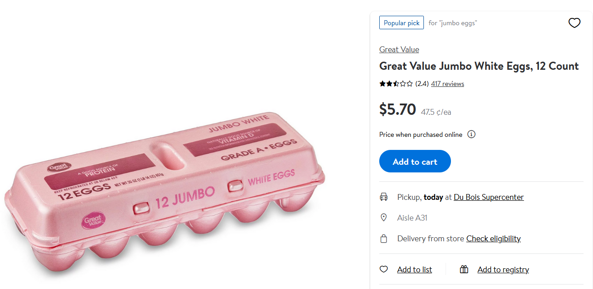Select the Du Bois Supercenter store link
The height and width of the screenshot is (289, 593).
489,197
